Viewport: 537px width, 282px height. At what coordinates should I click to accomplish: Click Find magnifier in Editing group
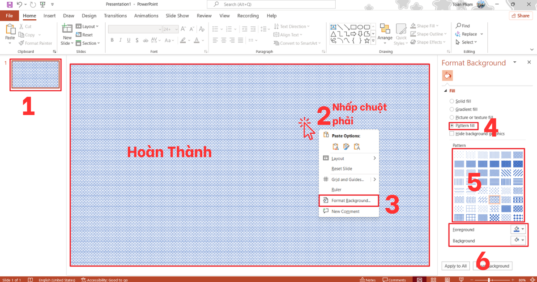coord(458,26)
